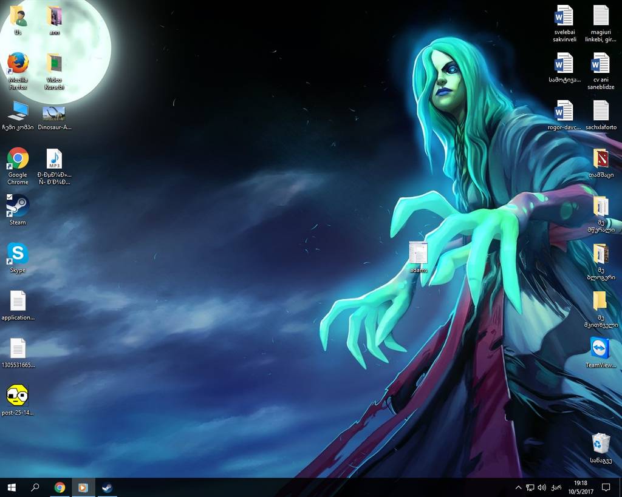Open the volume control tray icon

pos(542,487)
